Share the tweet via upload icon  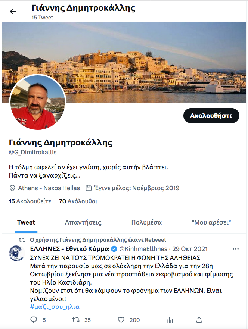199,320
